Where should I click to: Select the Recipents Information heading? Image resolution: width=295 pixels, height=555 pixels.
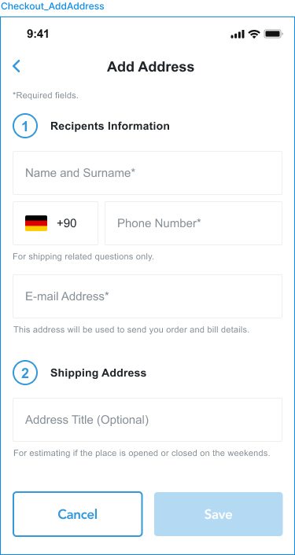[110, 126]
